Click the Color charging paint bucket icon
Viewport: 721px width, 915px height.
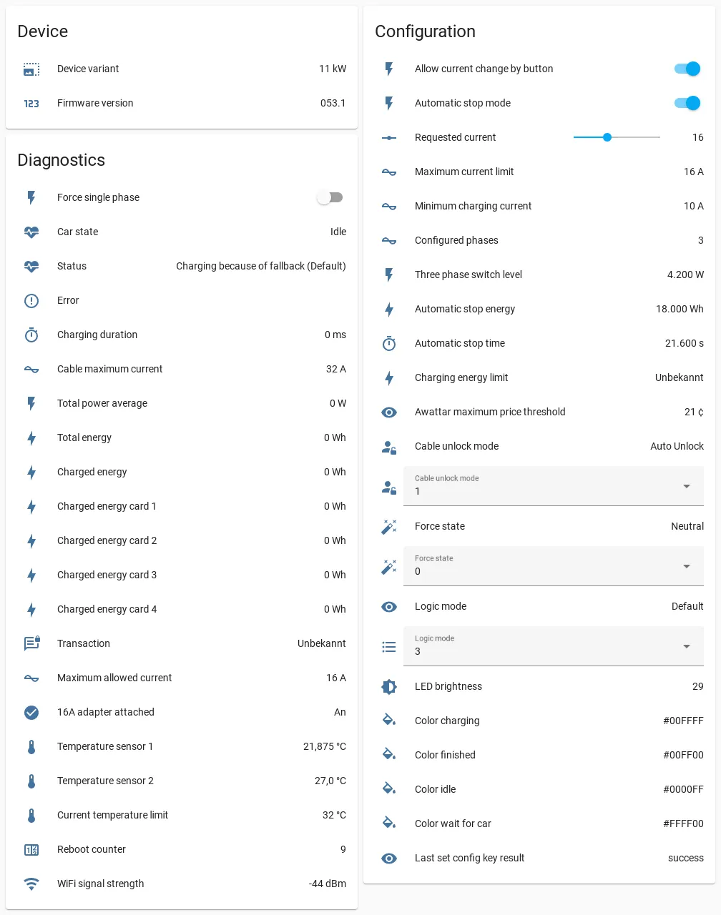(389, 721)
